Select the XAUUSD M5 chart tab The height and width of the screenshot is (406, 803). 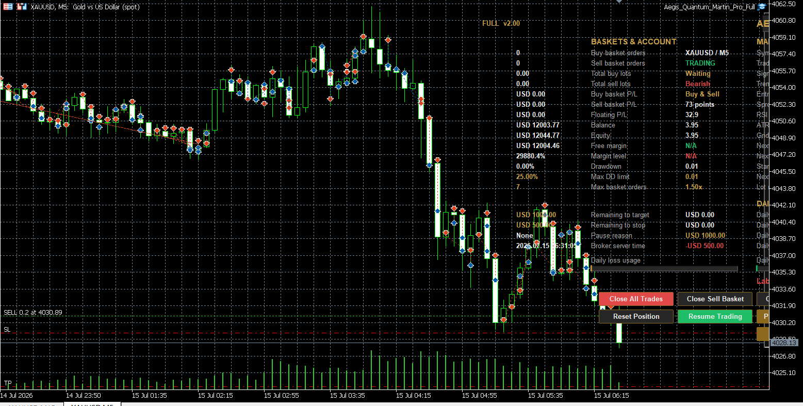point(92,404)
